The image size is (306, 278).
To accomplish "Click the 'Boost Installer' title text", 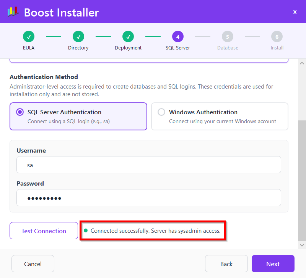I will [61, 13].
